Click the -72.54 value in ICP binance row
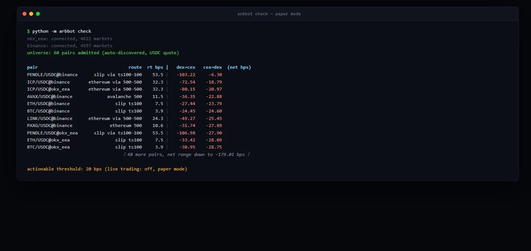The height and width of the screenshot is (251, 531). coord(187,82)
